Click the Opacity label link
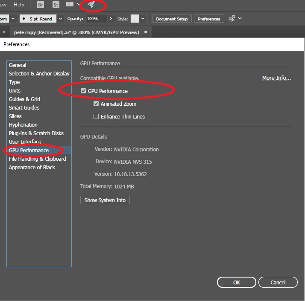Image resolution: width=305 pixels, height=301 pixels. pos(75,19)
